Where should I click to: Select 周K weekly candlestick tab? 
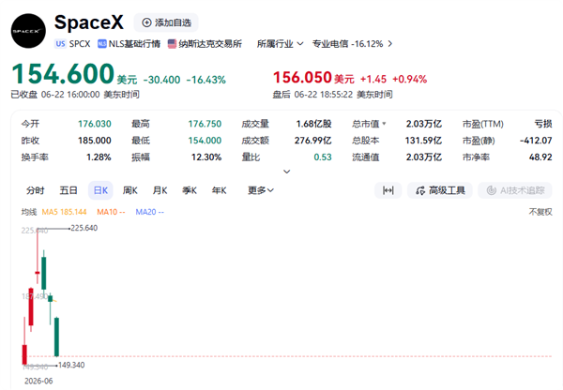130,190
